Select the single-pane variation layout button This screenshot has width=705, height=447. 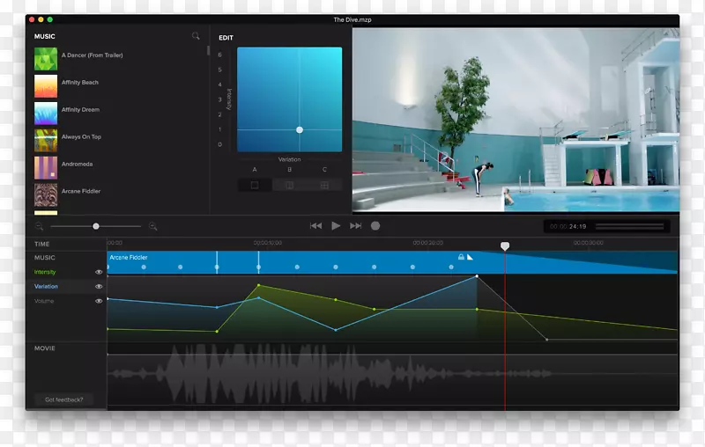tap(255, 186)
